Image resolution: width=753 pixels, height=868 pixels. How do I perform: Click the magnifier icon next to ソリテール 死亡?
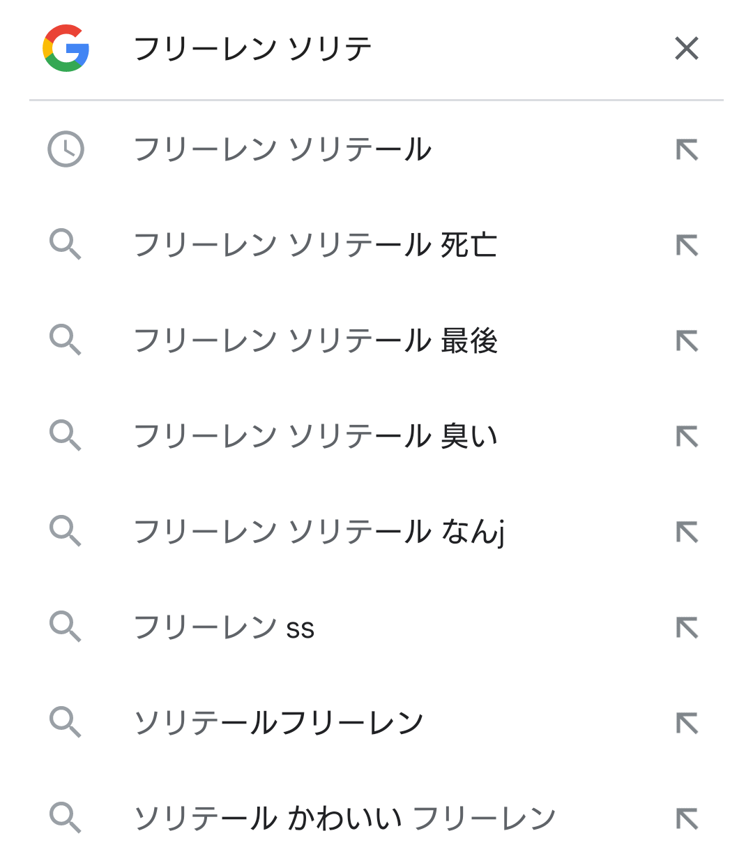click(x=66, y=245)
